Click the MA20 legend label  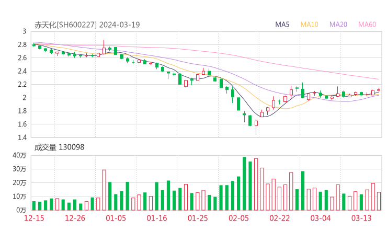(338, 25)
